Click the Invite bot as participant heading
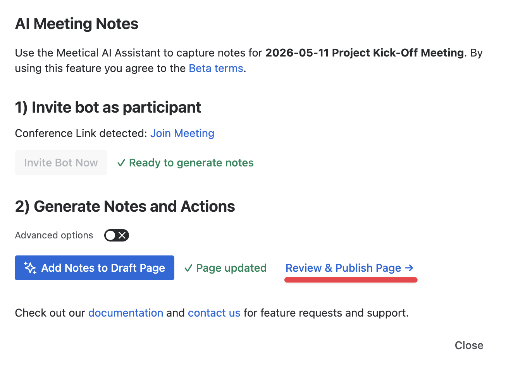 [108, 108]
